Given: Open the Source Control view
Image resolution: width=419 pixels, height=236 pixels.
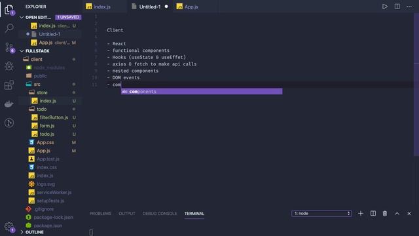Looking at the screenshot, I should pos(9,47).
